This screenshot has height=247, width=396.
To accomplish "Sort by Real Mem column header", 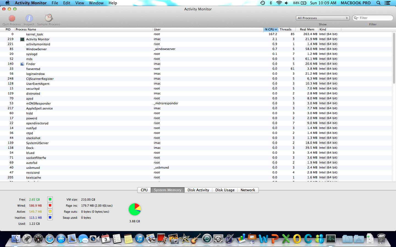I will [x=307, y=29].
